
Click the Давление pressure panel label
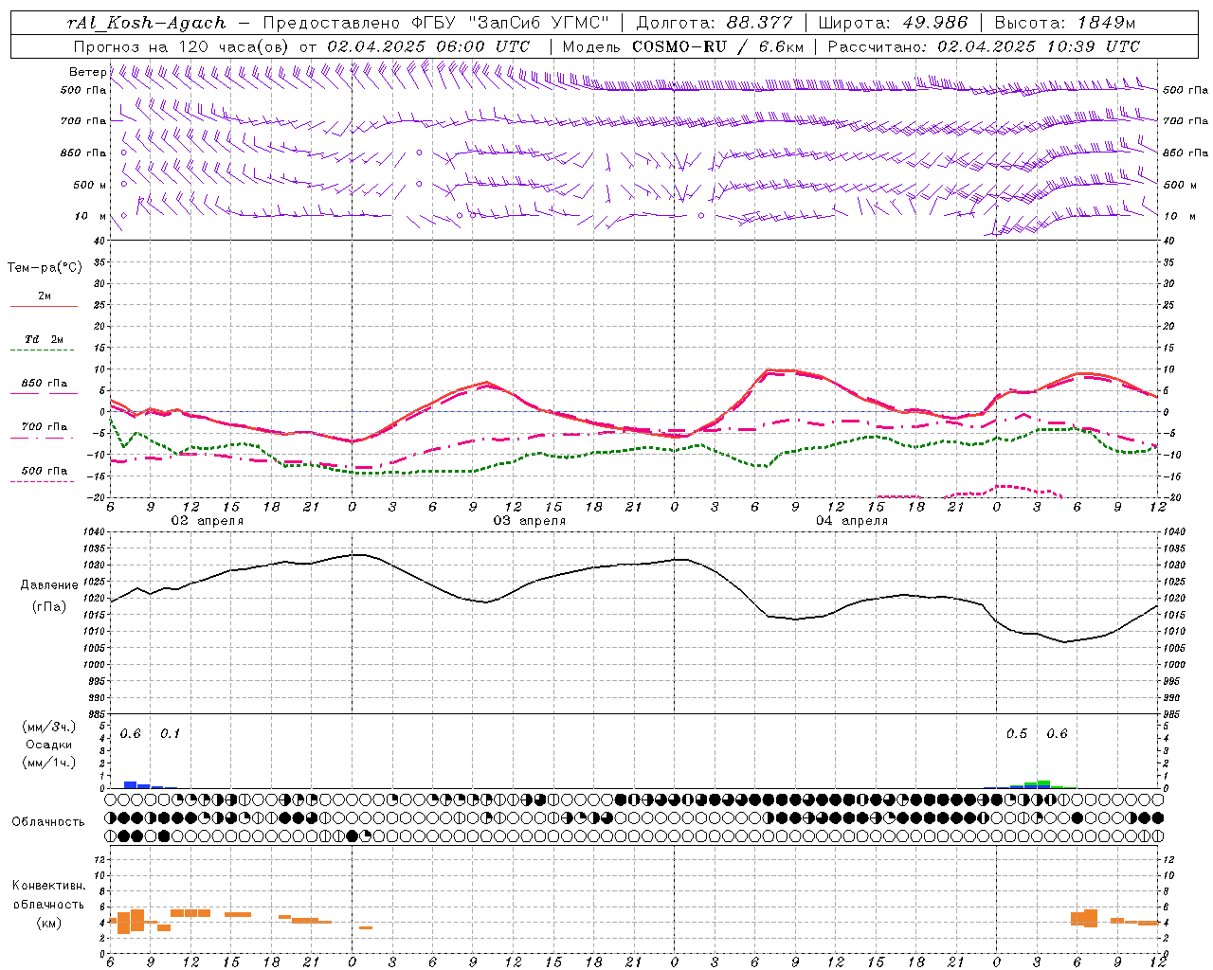(x=48, y=585)
